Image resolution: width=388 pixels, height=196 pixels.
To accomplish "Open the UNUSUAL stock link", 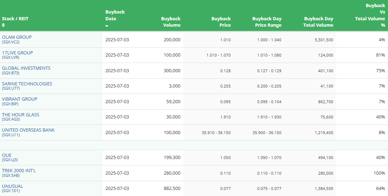I will click(x=12, y=186).
